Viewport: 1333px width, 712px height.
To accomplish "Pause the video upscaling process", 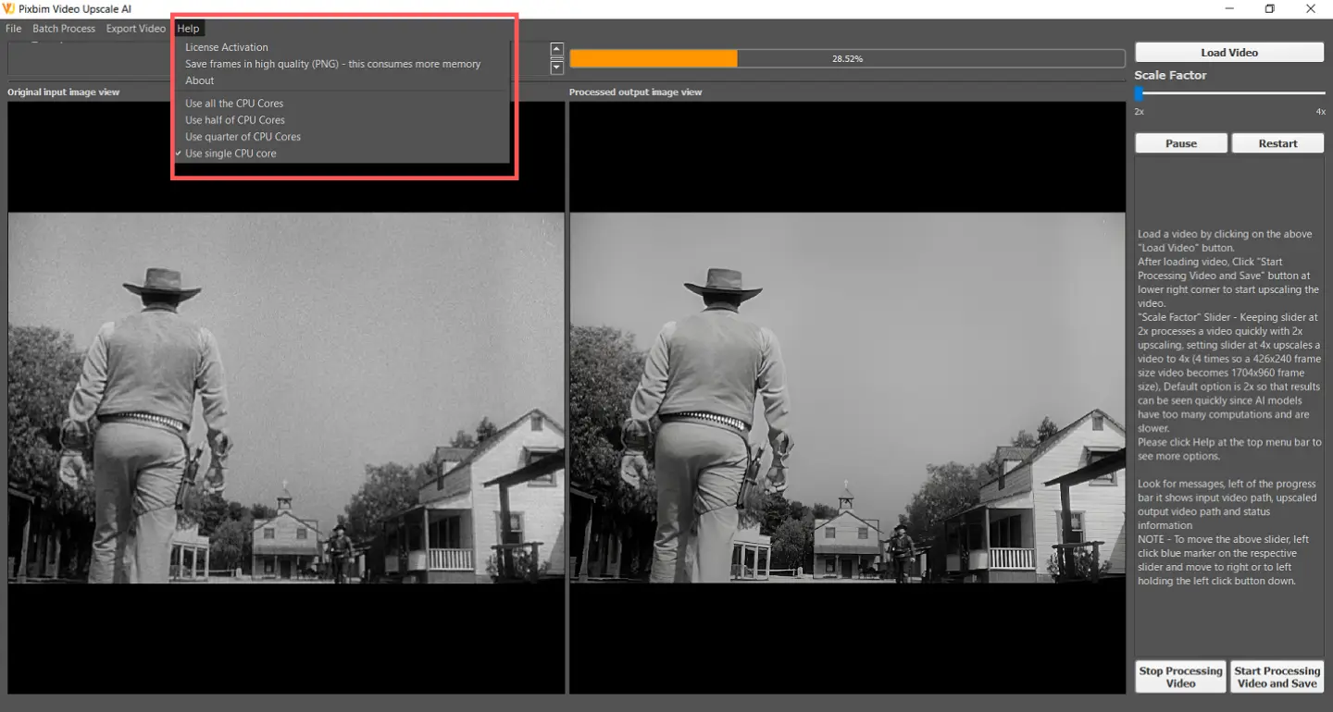I will tap(1180, 142).
